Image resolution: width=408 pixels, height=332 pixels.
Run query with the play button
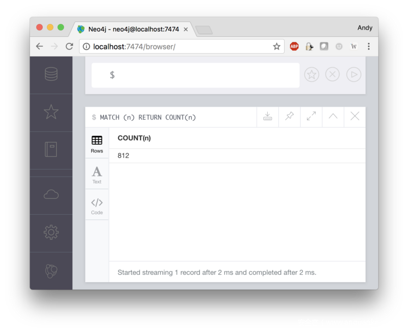(x=353, y=74)
